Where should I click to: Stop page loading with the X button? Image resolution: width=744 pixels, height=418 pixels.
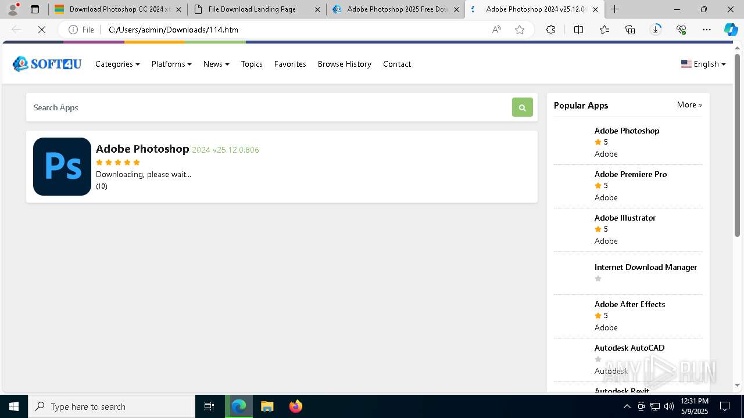42,30
